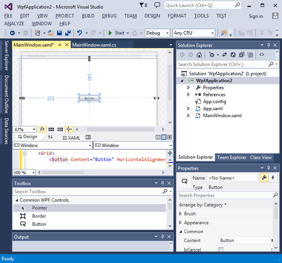Viewport: 282px width, 263px height.
Task: Switch to the MainWindow.xaml.cs tab
Action: (94, 45)
